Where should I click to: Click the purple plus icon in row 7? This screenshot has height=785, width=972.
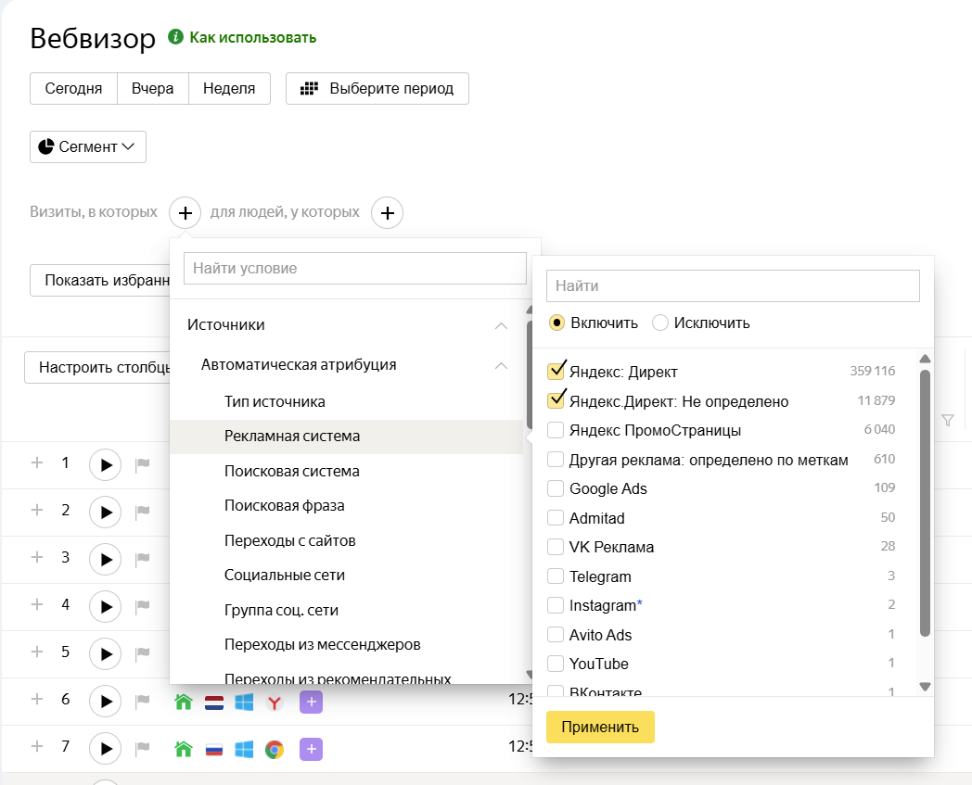coord(312,749)
